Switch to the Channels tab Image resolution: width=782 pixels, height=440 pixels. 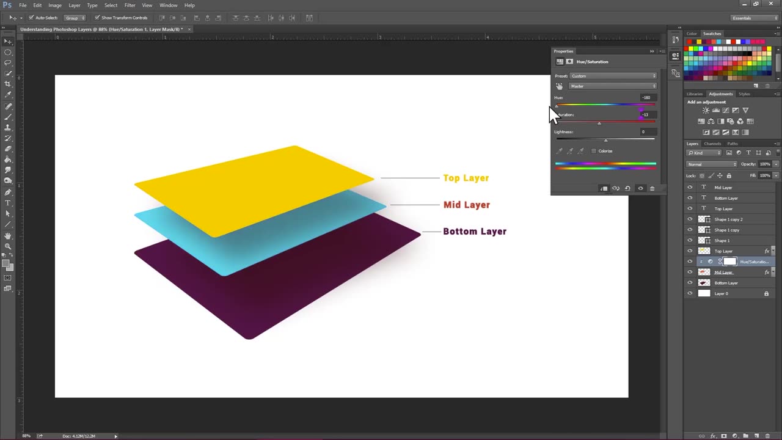pyautogui.click(x=712, y=144)
